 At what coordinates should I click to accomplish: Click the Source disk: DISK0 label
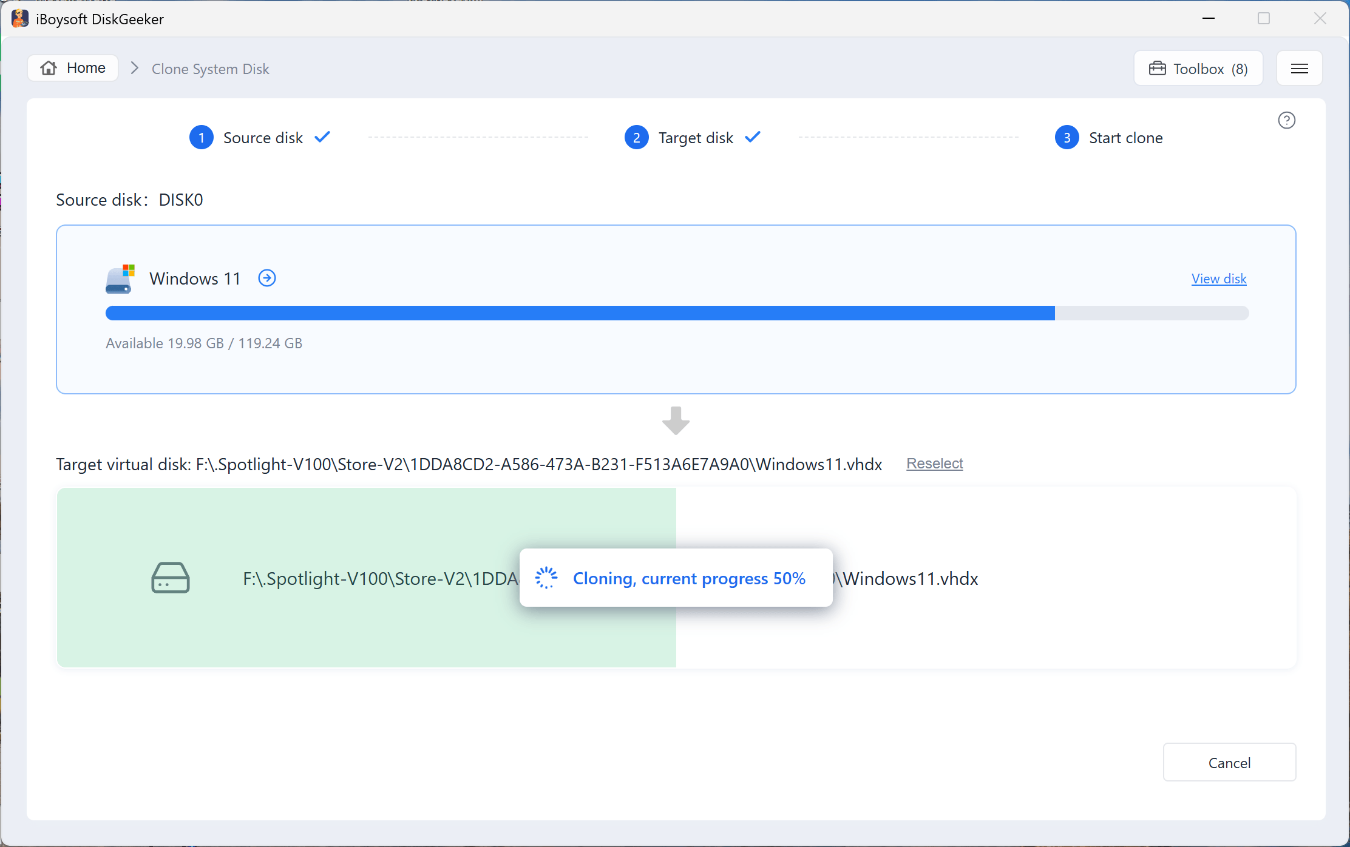[129, 200]
